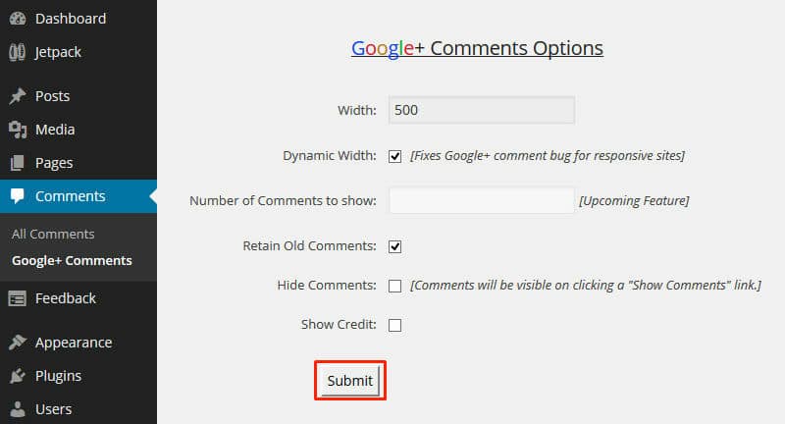Viewport: 785px width, 424px height.
Task: Click the Users person icon
Action: tap(18, 409)
